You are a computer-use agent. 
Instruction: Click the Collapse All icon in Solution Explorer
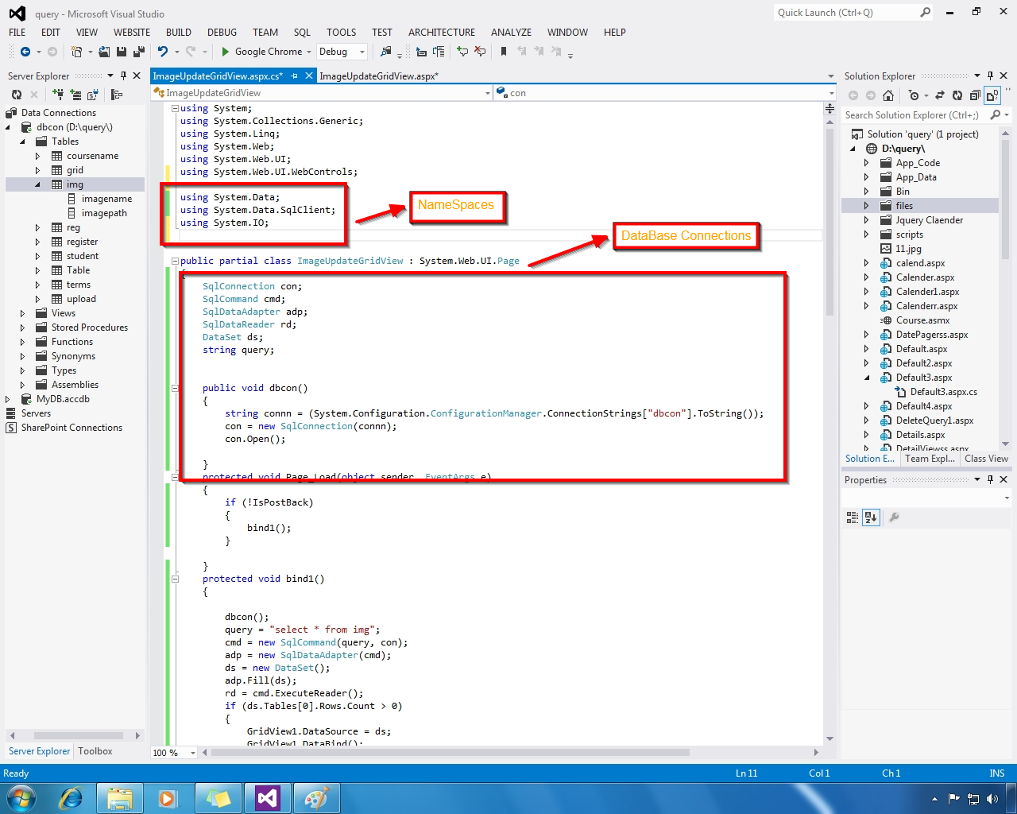[x=974, y=95]
